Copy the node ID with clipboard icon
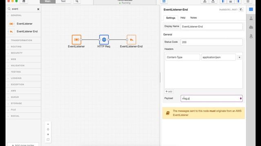Screen dimensions: 261x146 pos(241,10)
